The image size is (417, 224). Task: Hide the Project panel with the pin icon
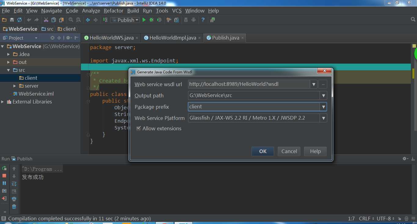coord(77,38)
